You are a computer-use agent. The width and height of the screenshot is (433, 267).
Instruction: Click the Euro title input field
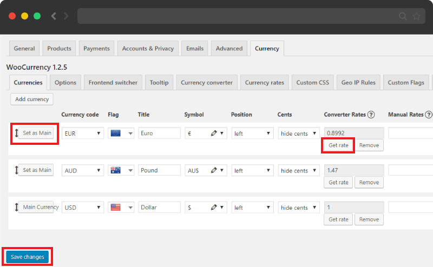point(159,133)
